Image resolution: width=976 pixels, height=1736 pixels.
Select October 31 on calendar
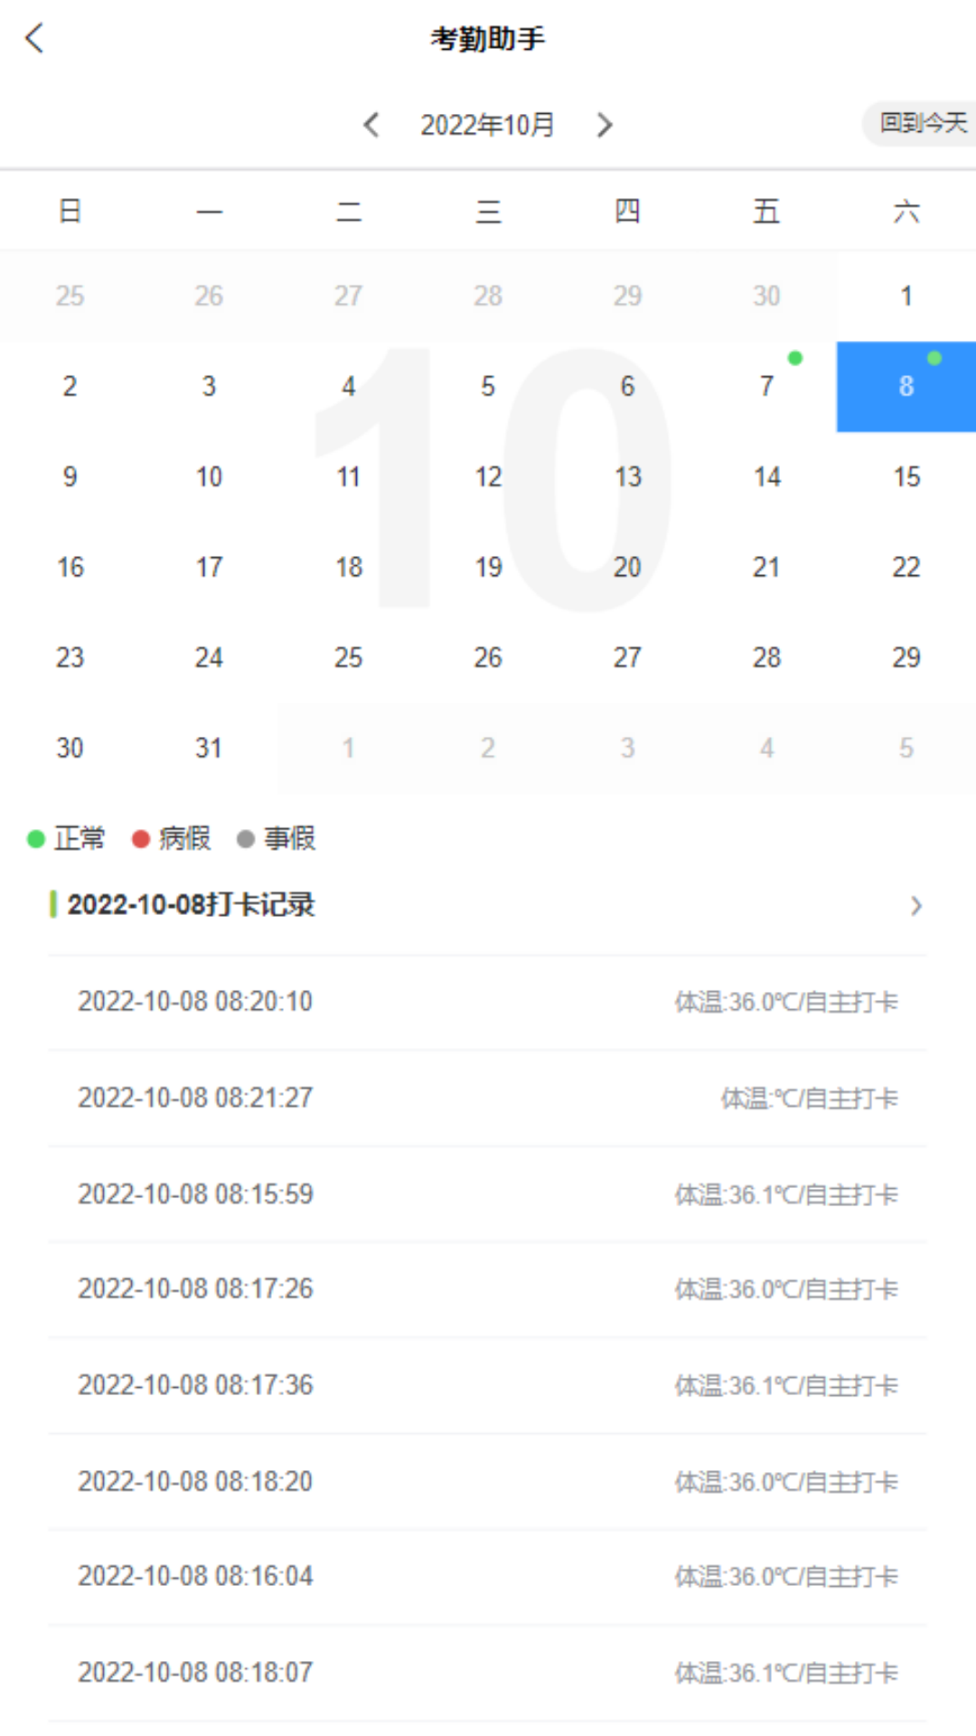click(209, 748)
